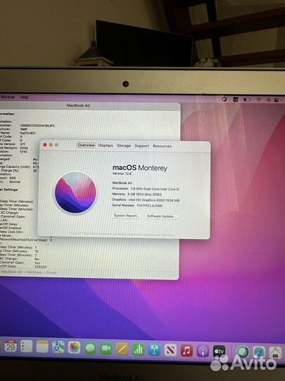Open Keynote in the Dock
Viewport: 285px width, 381px height.
click(154, 350)
